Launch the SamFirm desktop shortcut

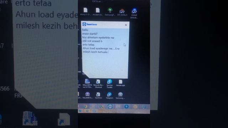pyautogui.click(x=98, y=95)
